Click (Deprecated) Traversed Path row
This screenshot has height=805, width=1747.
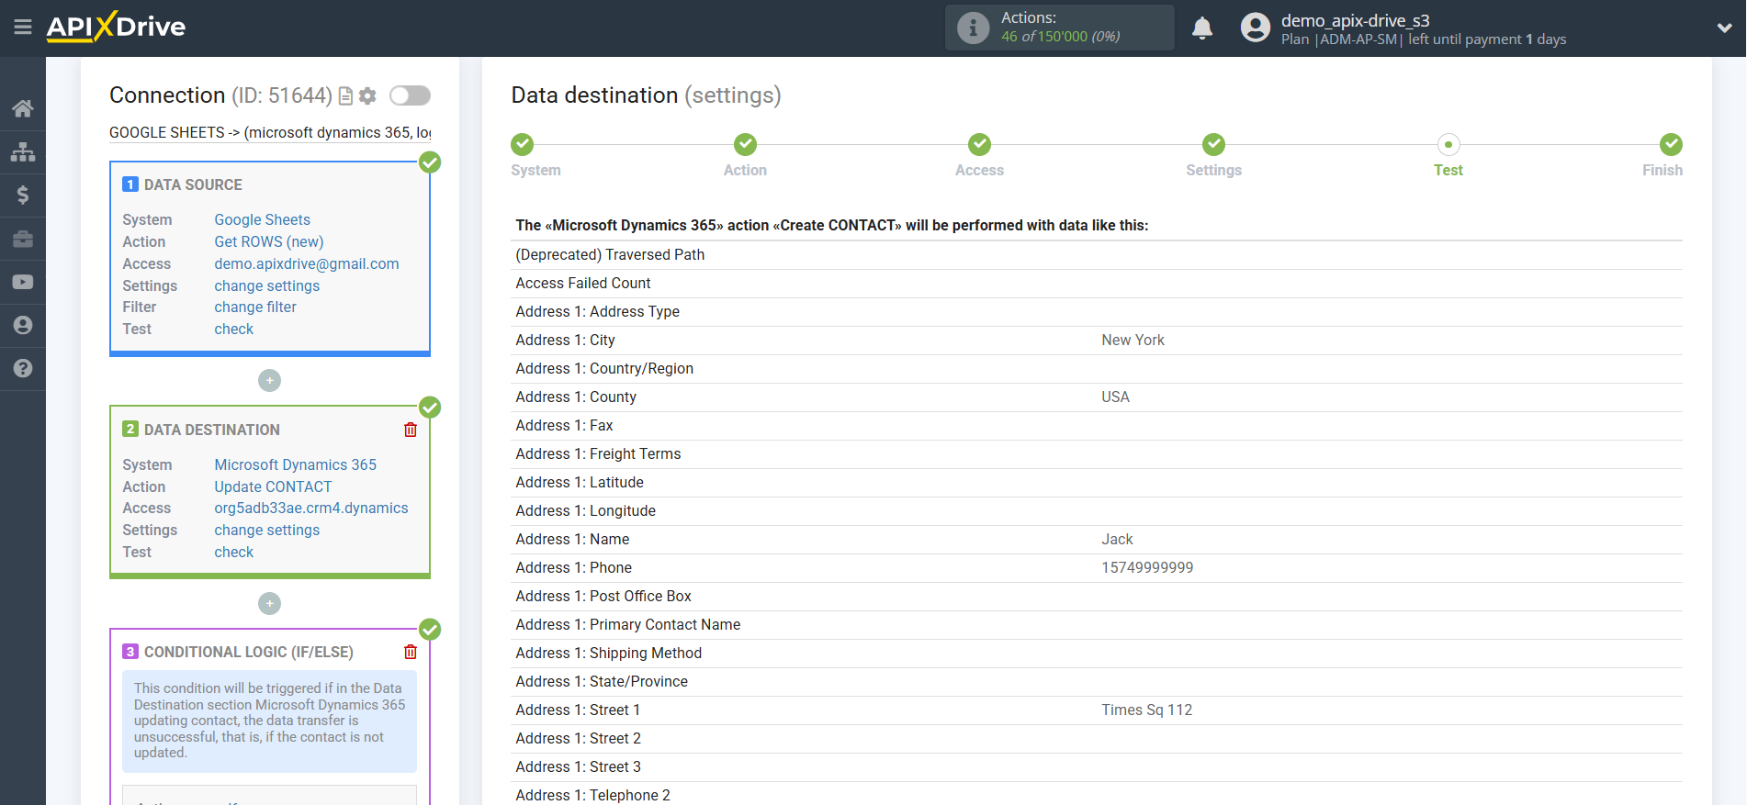pos(1097,254)
